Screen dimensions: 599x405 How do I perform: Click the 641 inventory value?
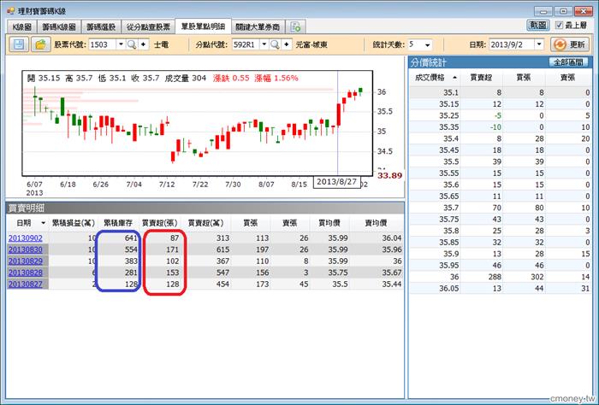pos(131,238)
